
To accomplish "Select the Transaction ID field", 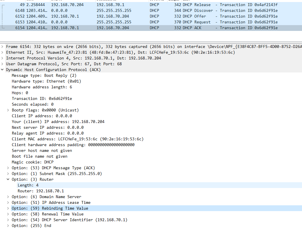I will 42,98.
